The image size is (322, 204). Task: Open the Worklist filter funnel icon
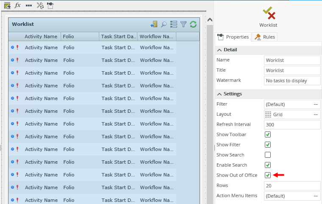pyautogui.click(x=183, y=24)
